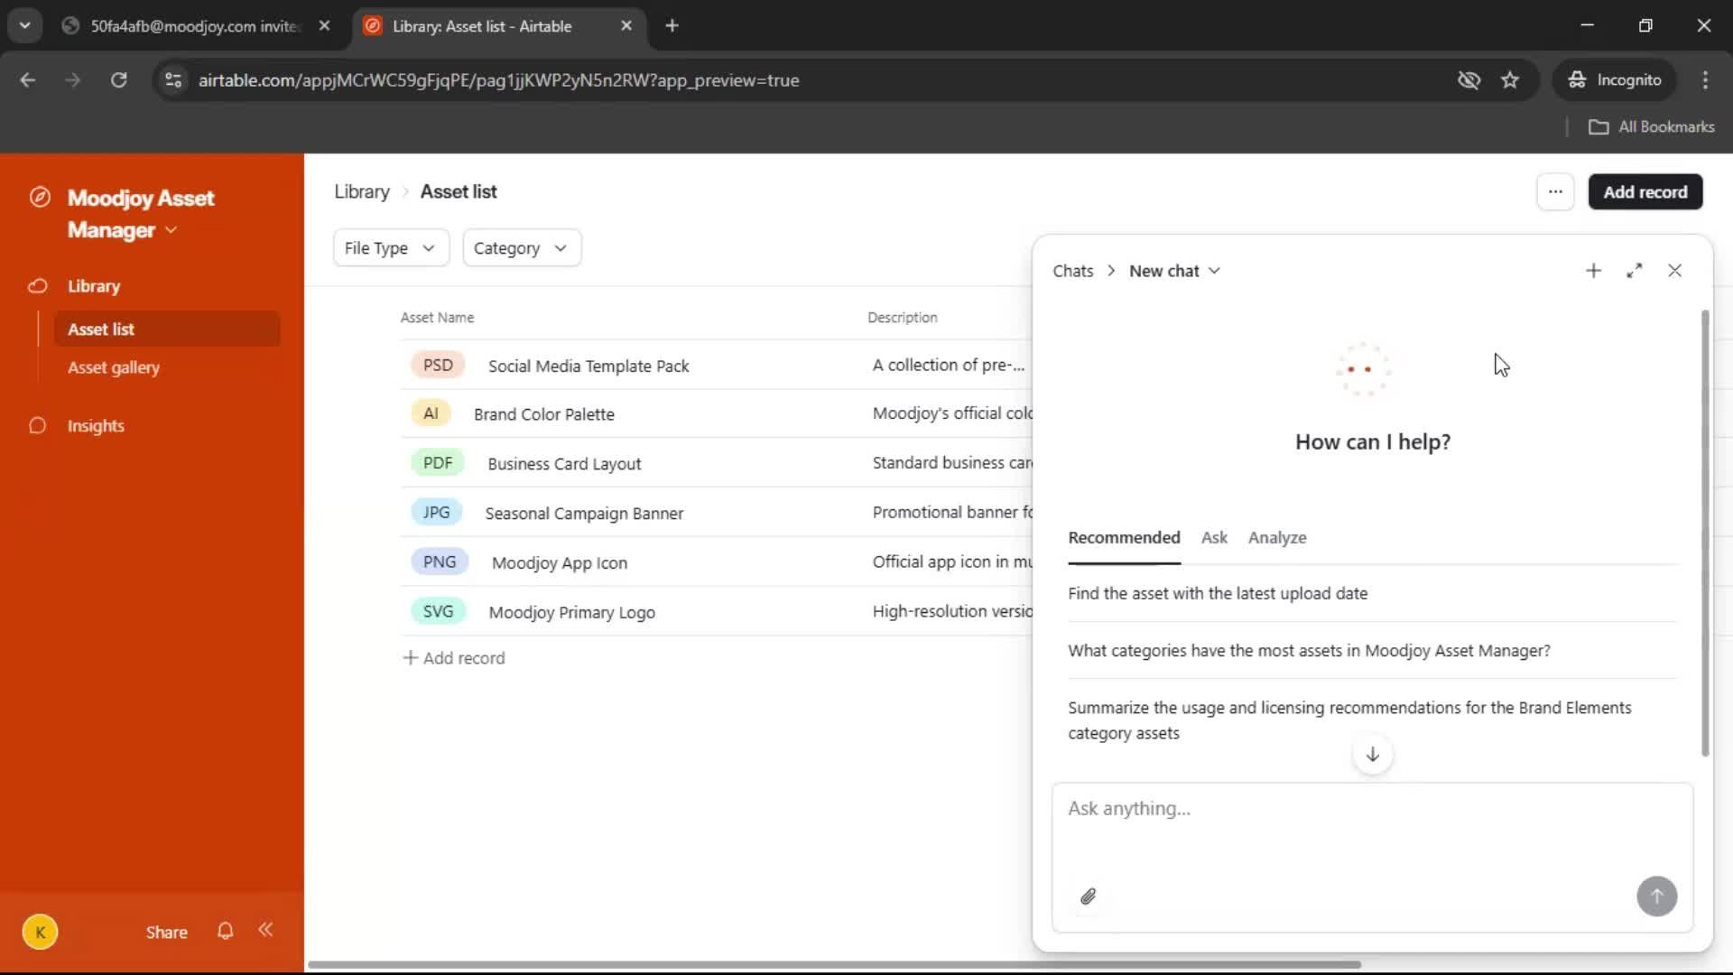Collapse the sidebar with double-chevron icon
This screenshot has height=975, width=1733.
tap(265, 930)
